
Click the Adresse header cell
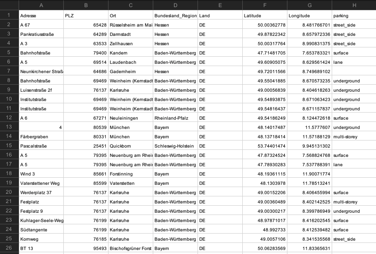pos(41,16)
